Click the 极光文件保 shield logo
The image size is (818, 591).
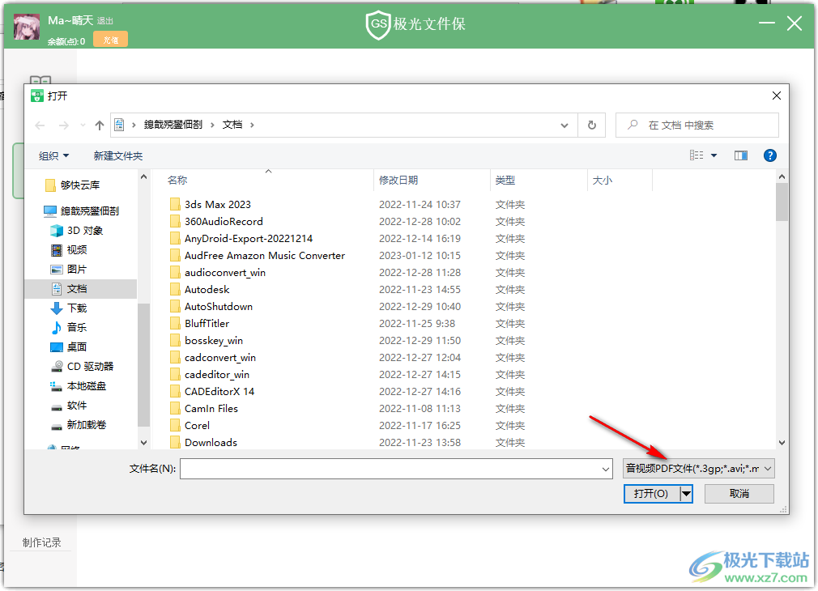377,23
